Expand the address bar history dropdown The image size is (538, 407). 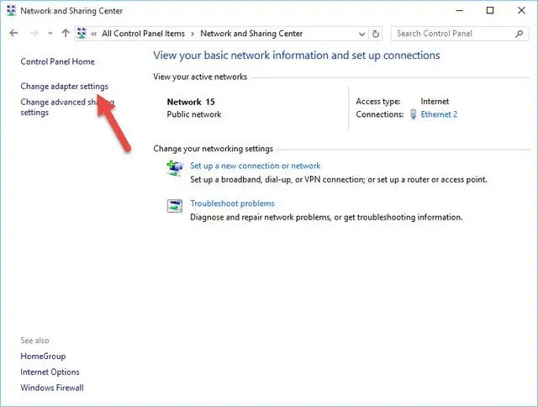click(x=361, y=34)
